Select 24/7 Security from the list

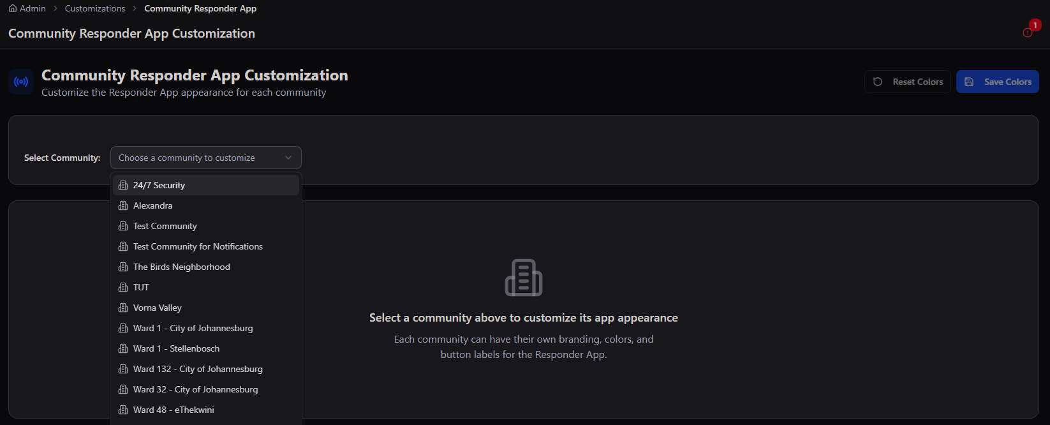pos(206,185)
